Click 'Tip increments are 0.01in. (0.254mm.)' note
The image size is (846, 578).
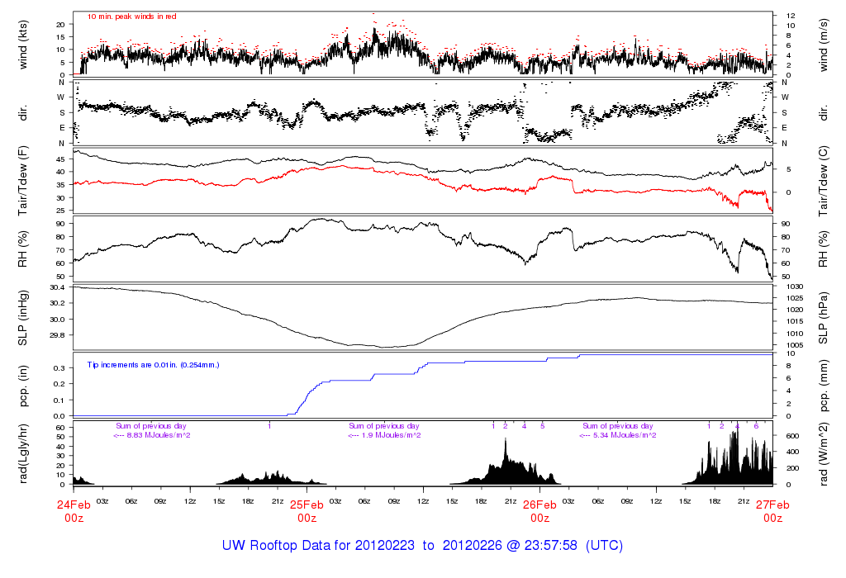coord(153,365)
